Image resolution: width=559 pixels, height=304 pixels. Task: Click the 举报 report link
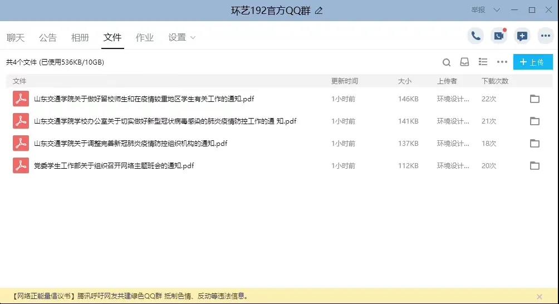[x=478, y=10]
